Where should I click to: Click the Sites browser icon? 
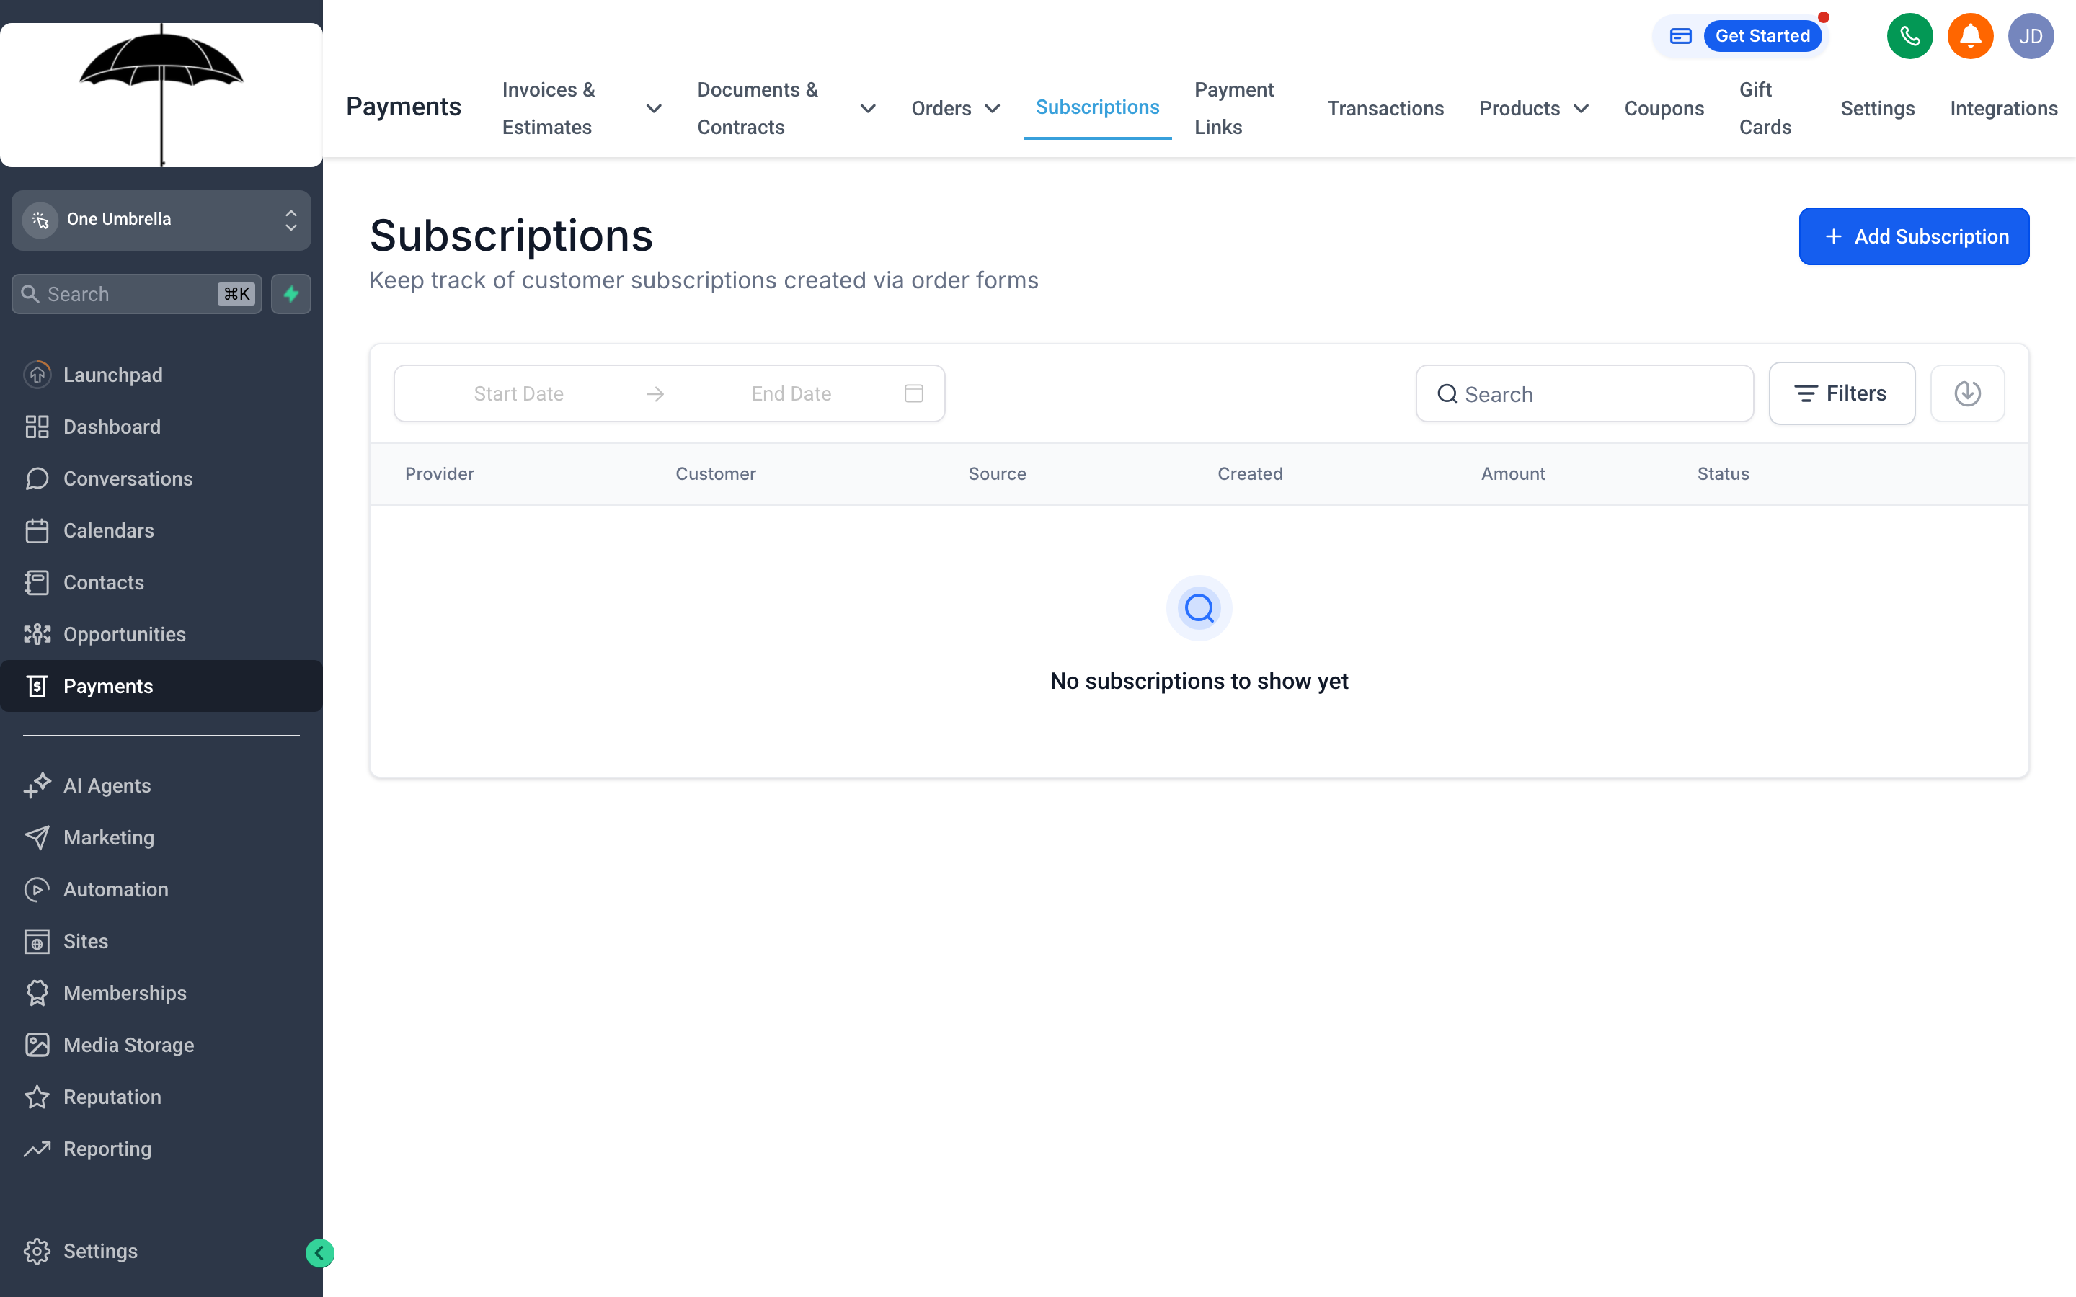[x=37, y=941]
